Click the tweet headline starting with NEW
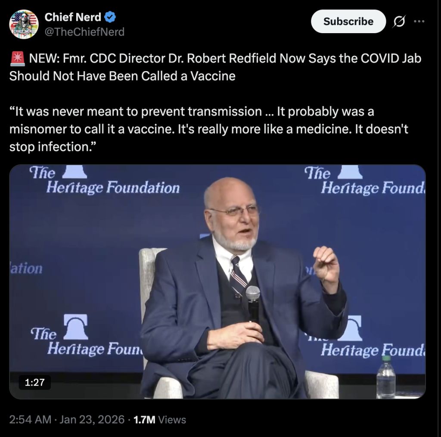 215,67
